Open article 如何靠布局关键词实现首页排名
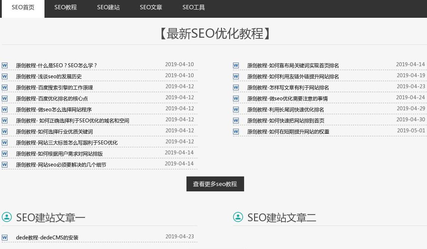Image resolution: width=427 pixels, height=249 pixels. (x=293, y=65)
